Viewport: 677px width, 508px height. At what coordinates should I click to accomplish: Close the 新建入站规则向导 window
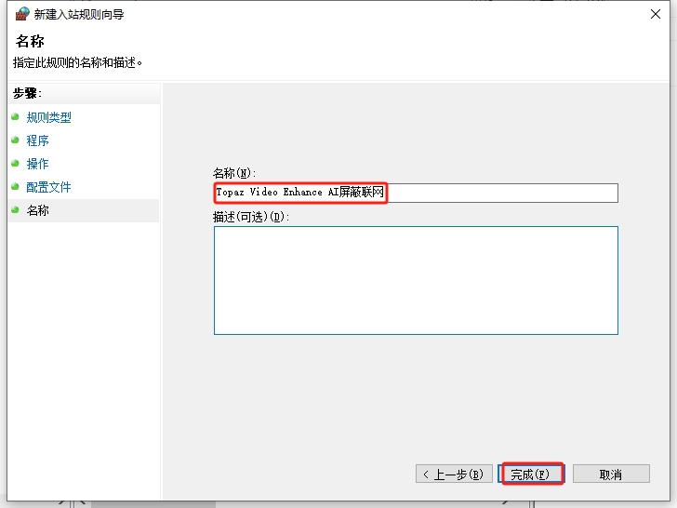point(655,14)
